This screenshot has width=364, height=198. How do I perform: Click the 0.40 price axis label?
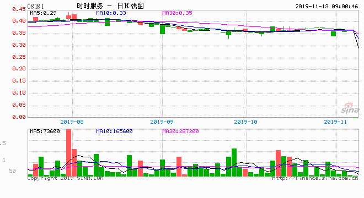click(19, 21)
